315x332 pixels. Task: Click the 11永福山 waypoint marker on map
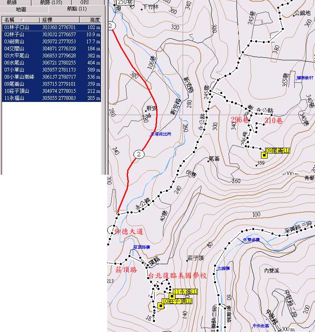tap(172, 296)
